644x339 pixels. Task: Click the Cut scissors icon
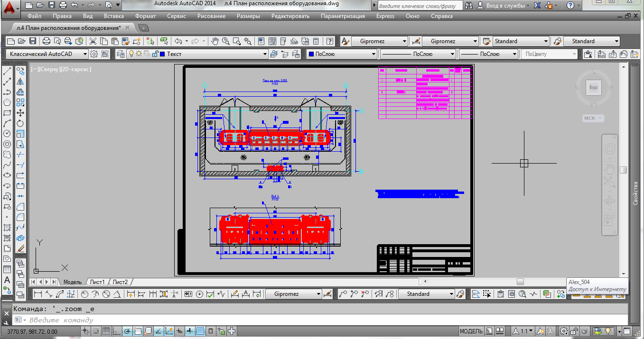(93, 41)
